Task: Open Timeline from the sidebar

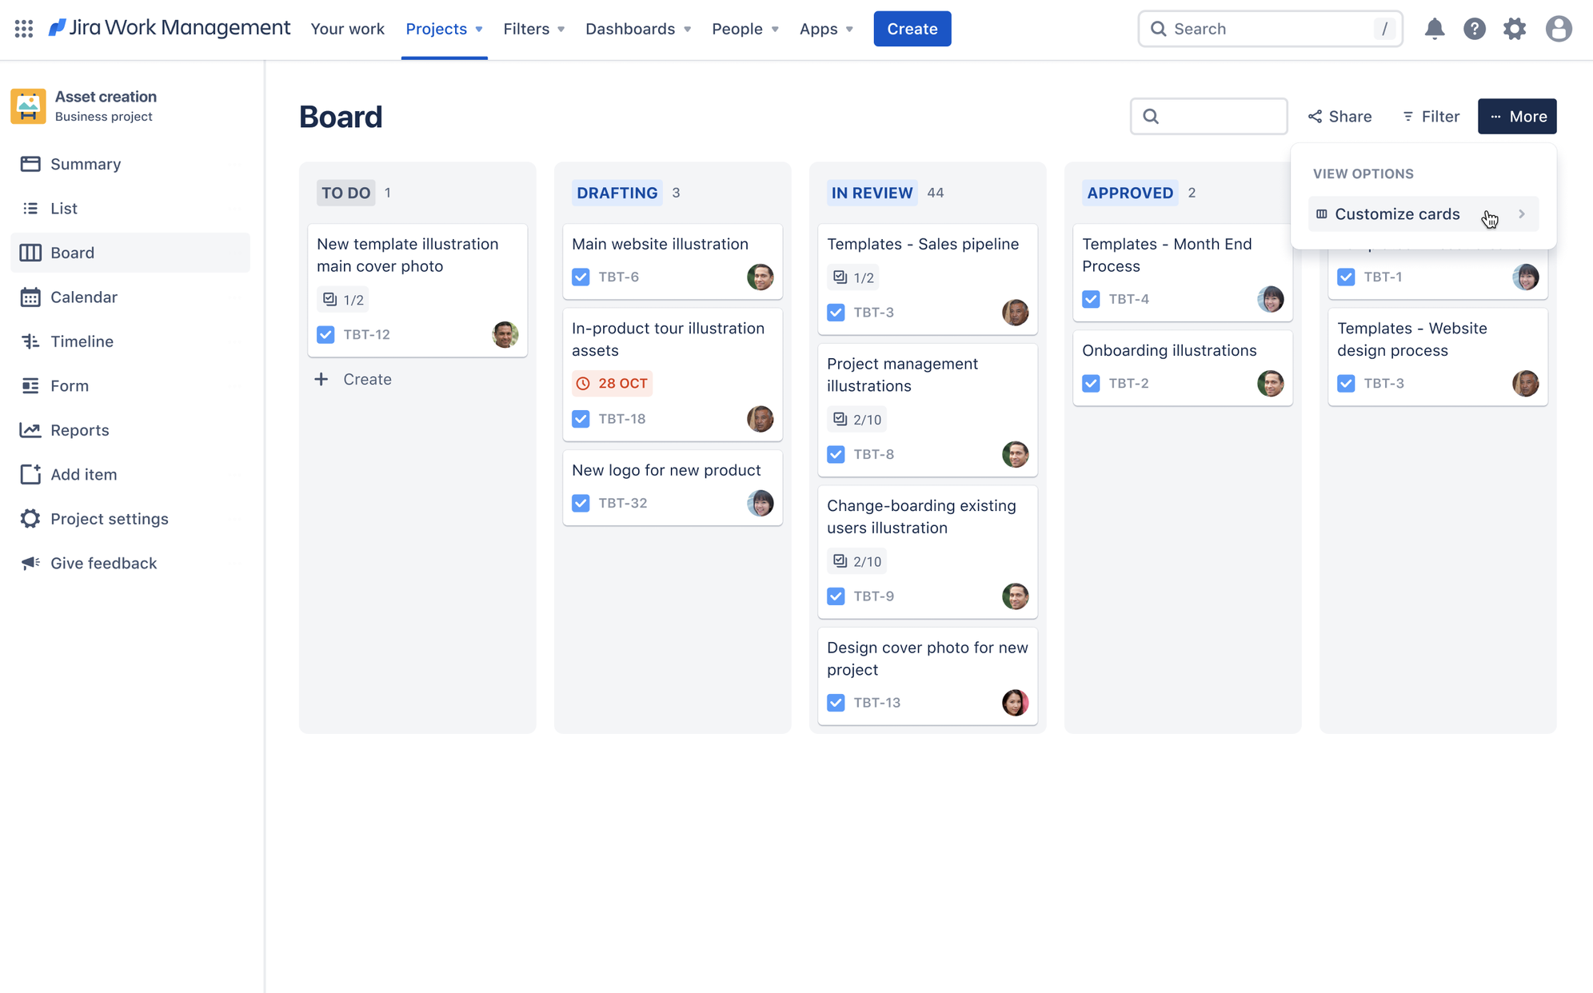Action: coord(82,341)
